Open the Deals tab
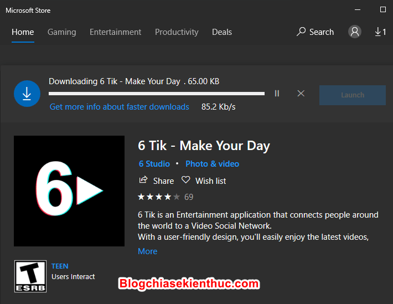The width and height of the screenshot is (393, 304). (222, 32)
